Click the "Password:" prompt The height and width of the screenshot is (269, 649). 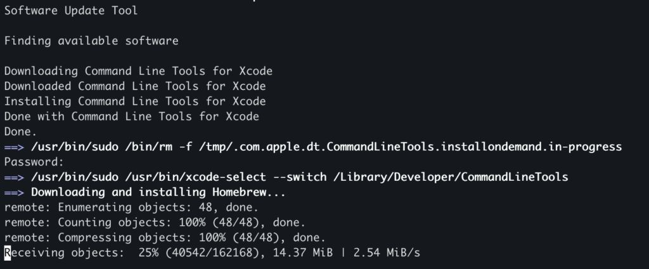34,162
